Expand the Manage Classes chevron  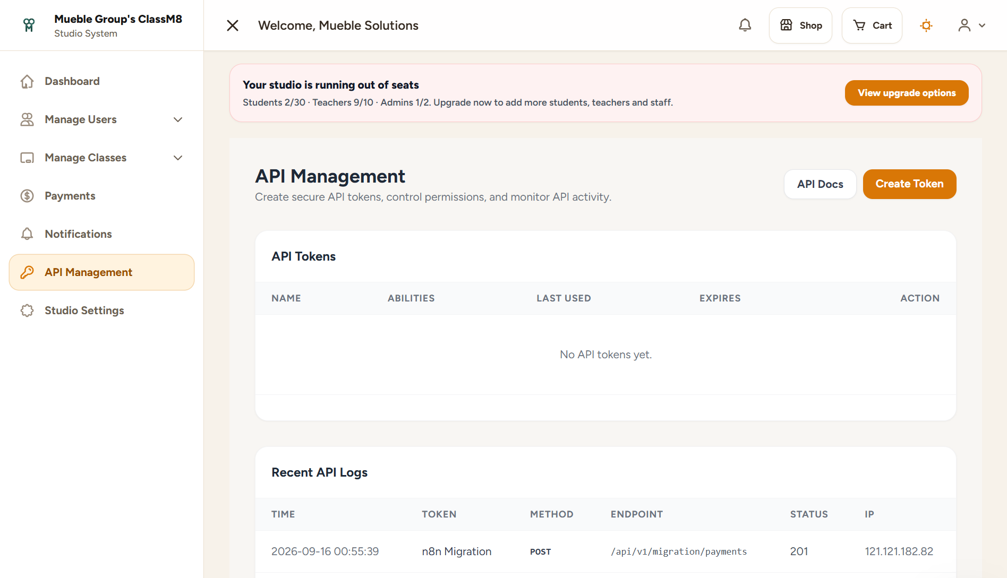coord(178,158)
